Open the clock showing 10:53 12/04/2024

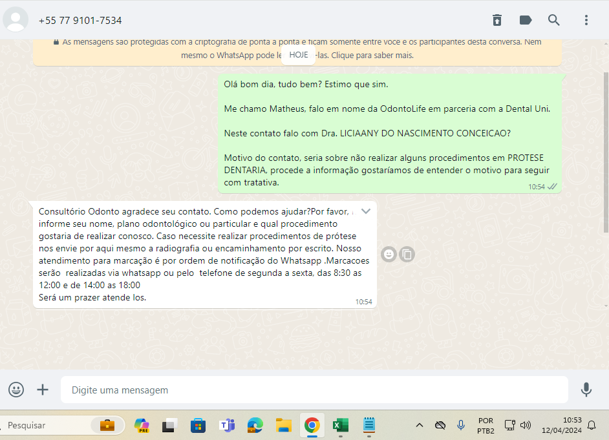click(561, 425)
